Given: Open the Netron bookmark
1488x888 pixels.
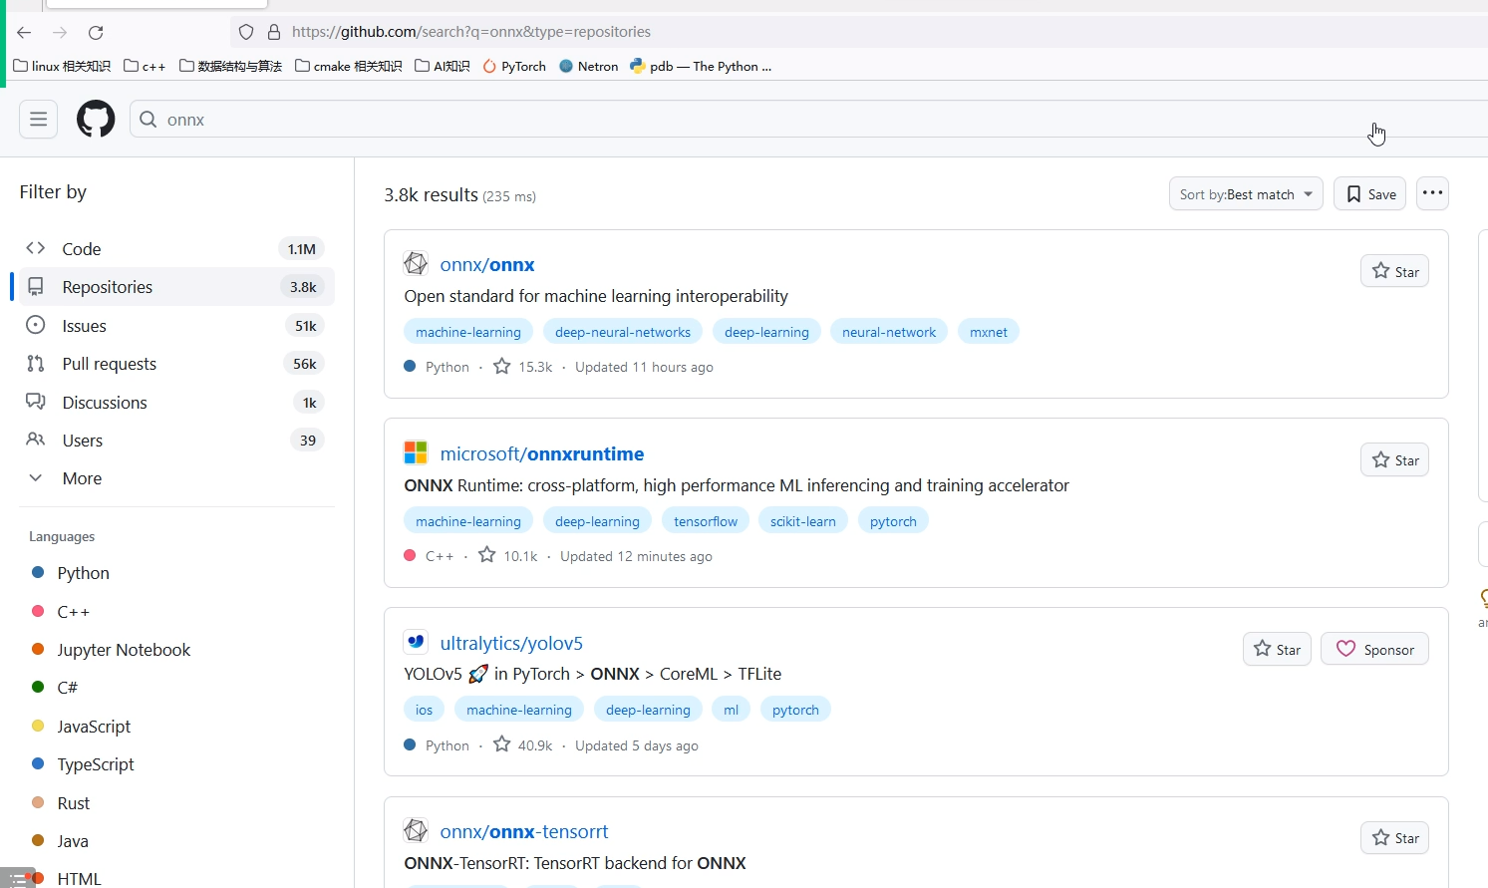Looking at the screenshot, I should (x=588, y=67).
